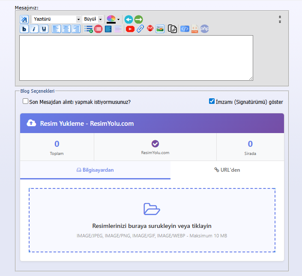Click inside the message text area
The width and height of the screenshot is (302, 276).
(136, 58)
